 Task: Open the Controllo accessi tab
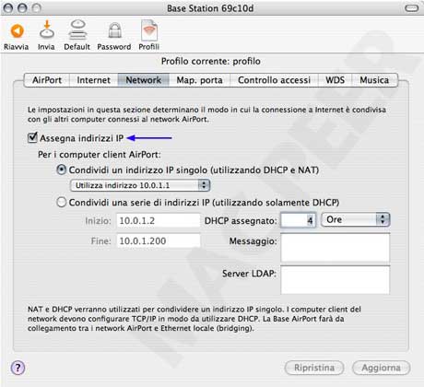[x=274, y=80]
